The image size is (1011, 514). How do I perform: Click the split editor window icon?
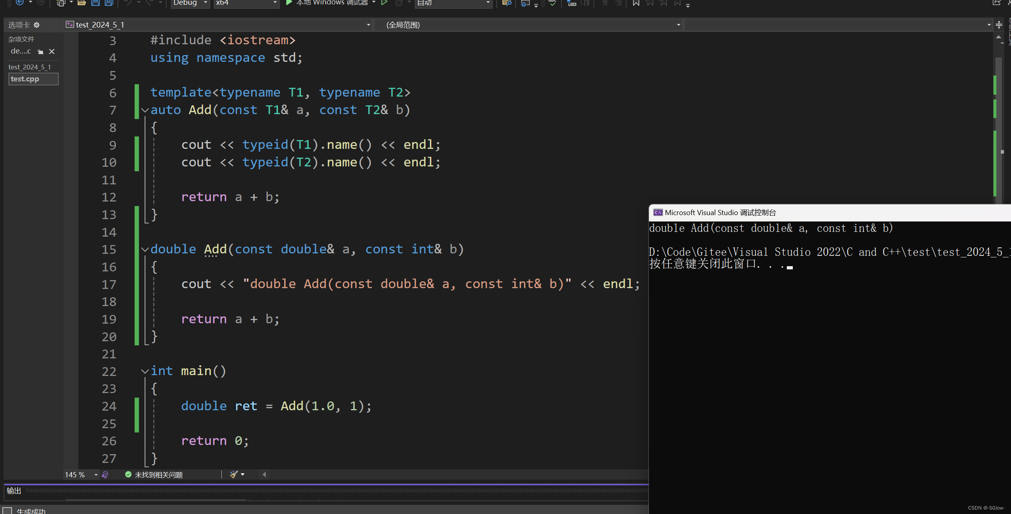(999, 25)
